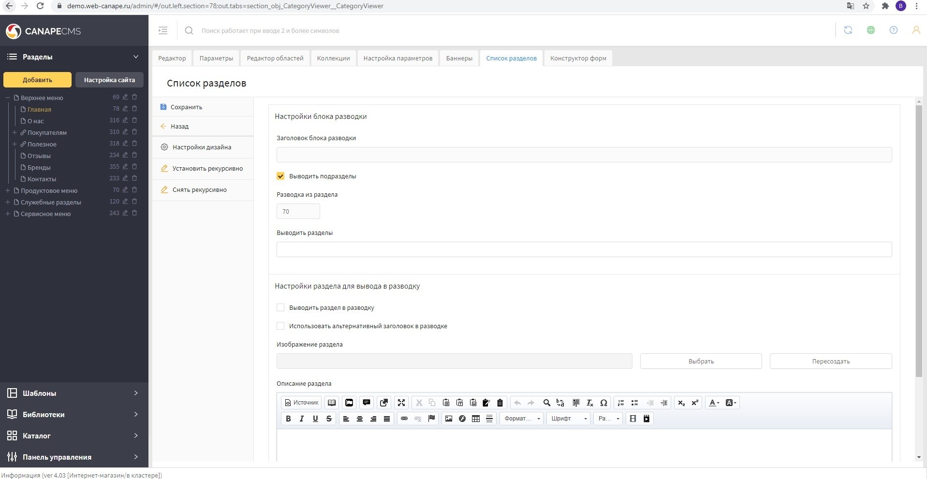
Task: Toggle sidebar with the collapse menu icon
Action: point(163,30)
